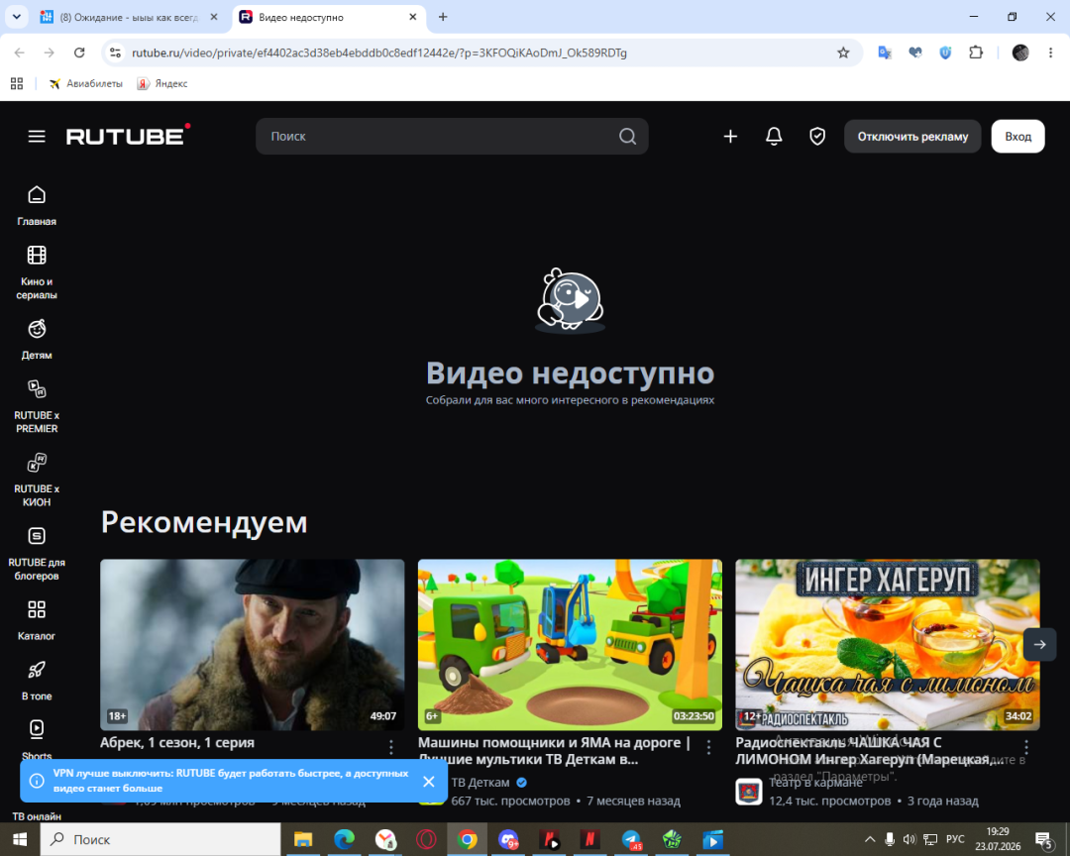
Task: Open Чашка чая с лимоном radio play thumbnail
Action: click(x=887, y=644)
